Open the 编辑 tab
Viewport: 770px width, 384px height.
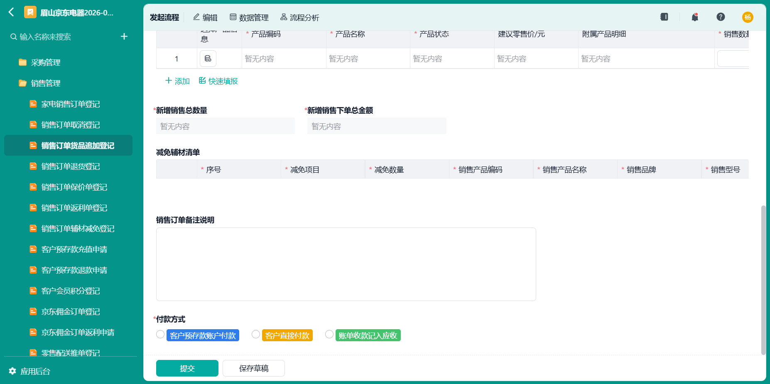tap(205, 17)
